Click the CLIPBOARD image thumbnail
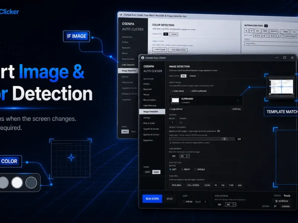 pos(175,100)
